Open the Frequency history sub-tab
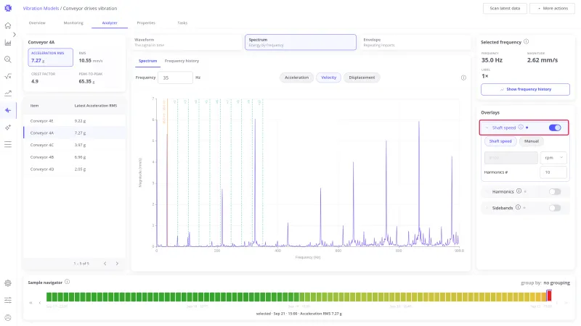Viewport: 581px width, 326px height. click(x=182, y=61)
